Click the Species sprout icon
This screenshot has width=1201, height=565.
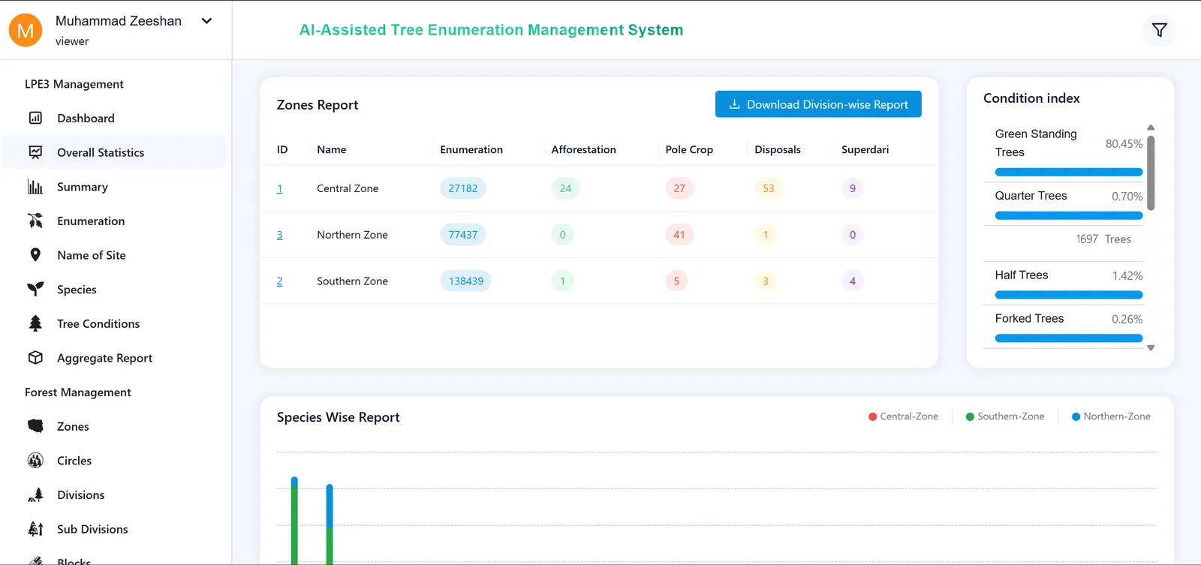click(35, 290)
